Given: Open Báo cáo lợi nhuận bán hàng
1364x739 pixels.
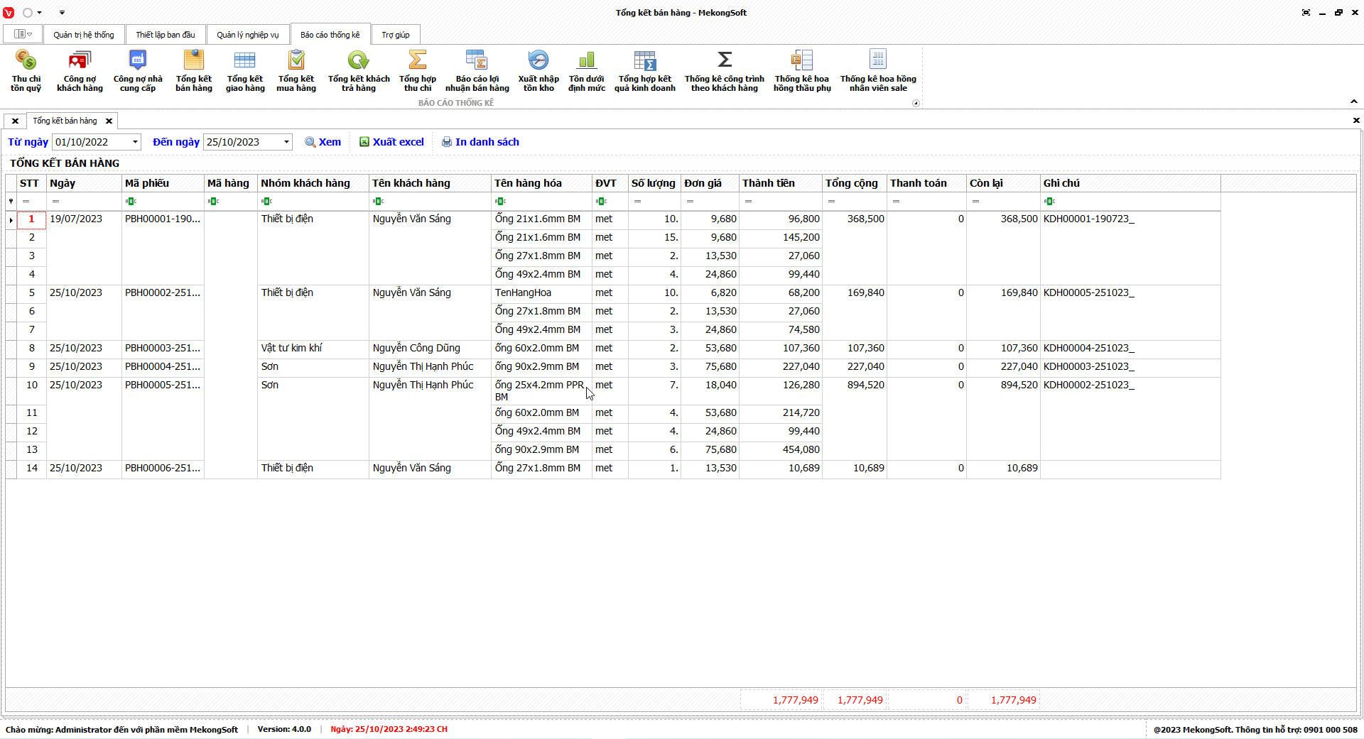Looking at the screenshot, I should [x=477, y=70].
